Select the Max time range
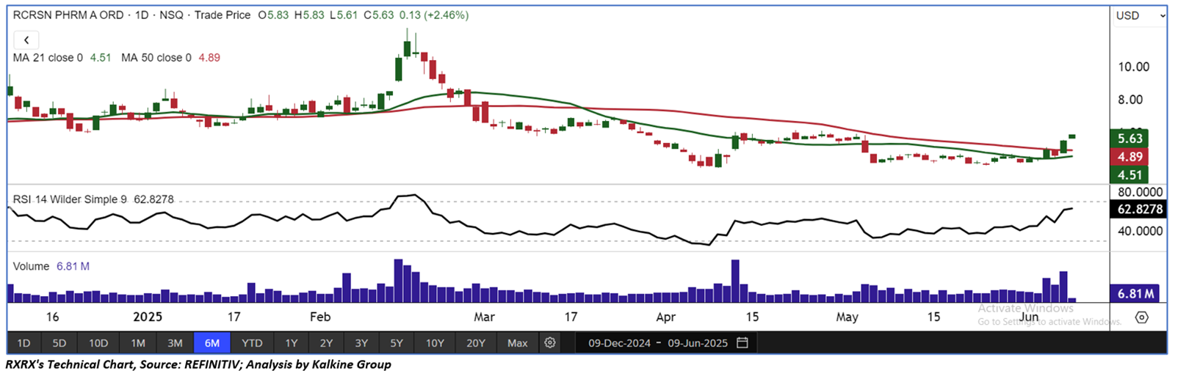 [x=518, y=343]
